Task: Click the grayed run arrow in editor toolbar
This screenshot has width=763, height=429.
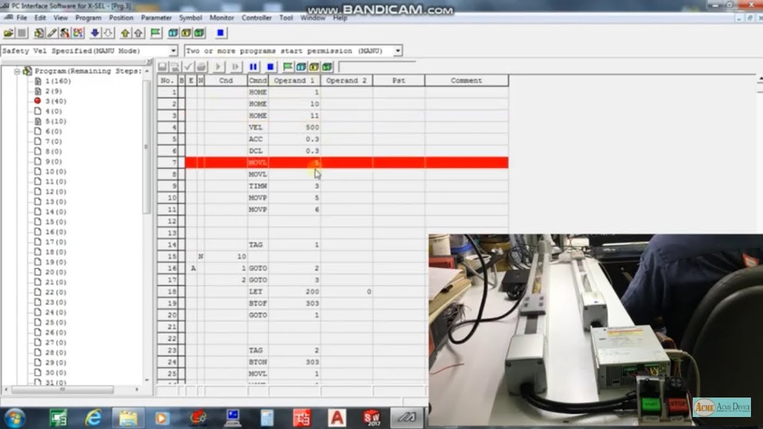Action: tap(218, 67)
